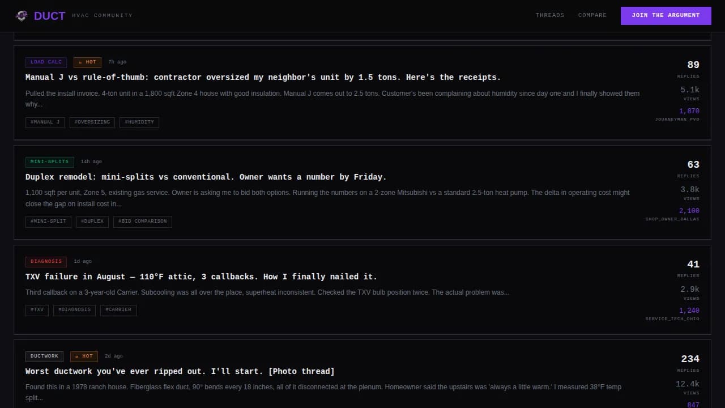725x408 pixels.
Task: Click the 2.9k views count
Action: click(x=690, y=289)
